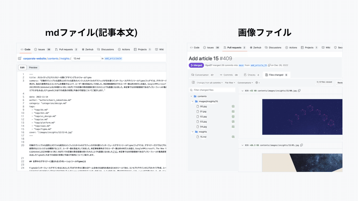This screenshot has height=201, width=358.
Task: Click the '0 / 6 files viewed' indicator
Action: click(x=324, y=82)
